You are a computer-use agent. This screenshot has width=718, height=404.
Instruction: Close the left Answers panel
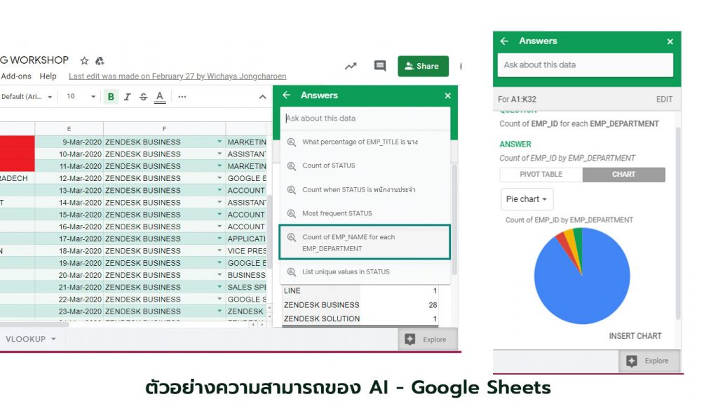[447, 95]
